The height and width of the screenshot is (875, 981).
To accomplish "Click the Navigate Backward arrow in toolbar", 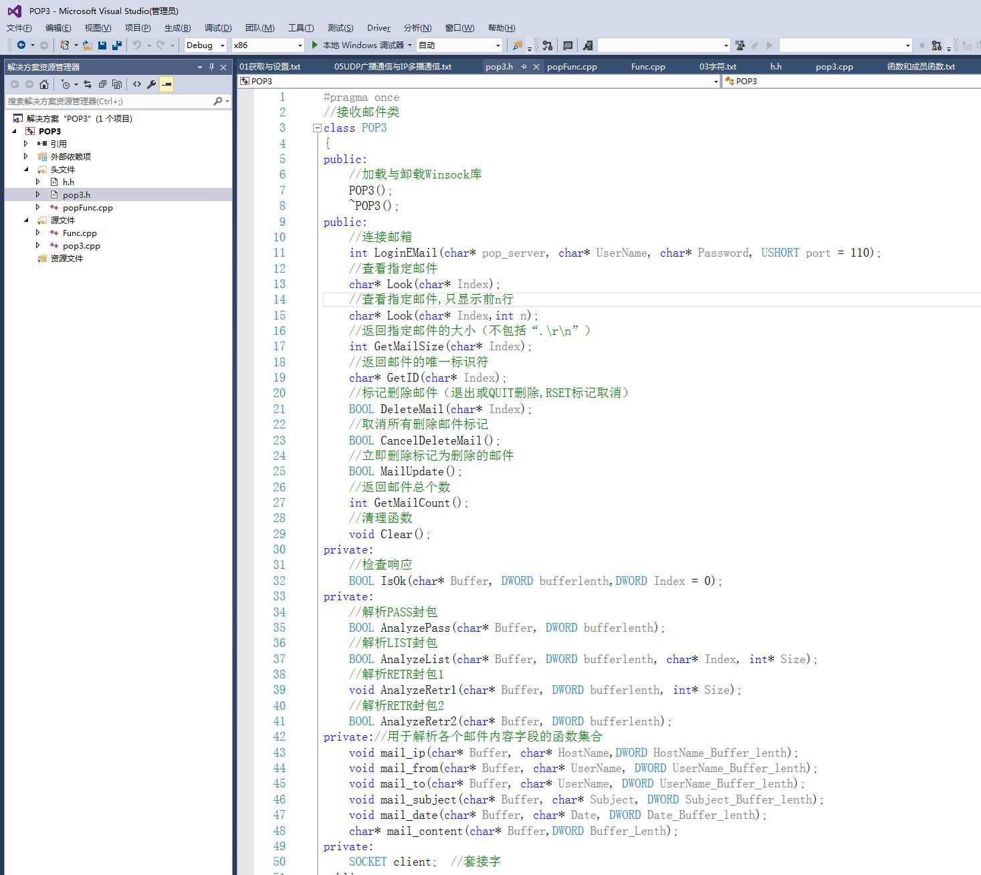I will pos(21,45).
